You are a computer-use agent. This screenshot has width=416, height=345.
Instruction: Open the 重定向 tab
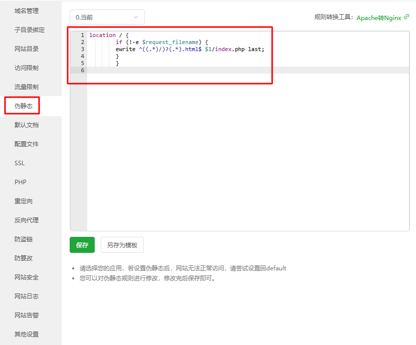coord(24,201)
